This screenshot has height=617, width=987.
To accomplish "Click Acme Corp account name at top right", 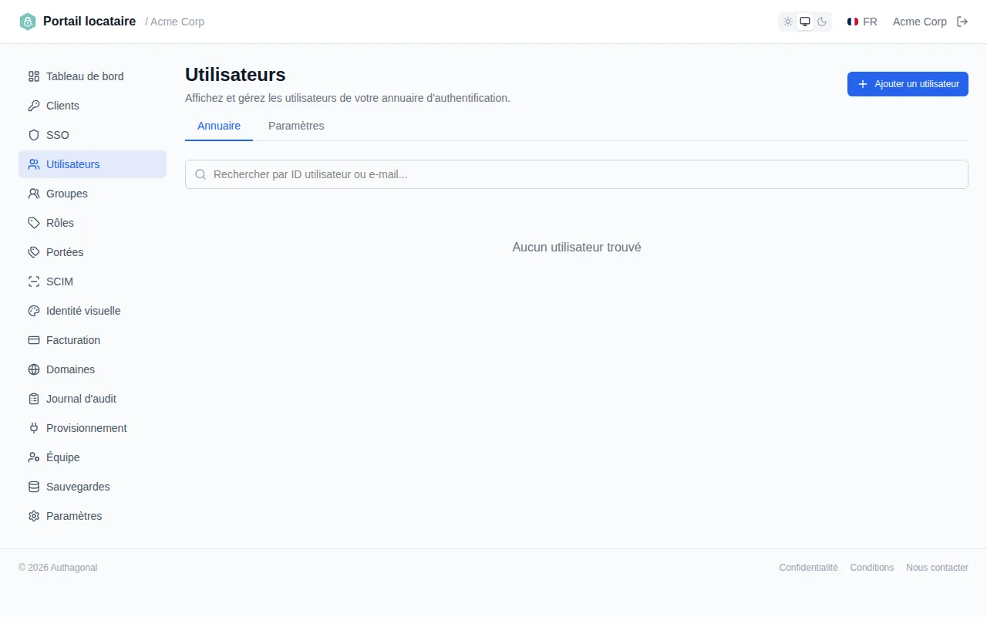I will click(x=920, y=22).
